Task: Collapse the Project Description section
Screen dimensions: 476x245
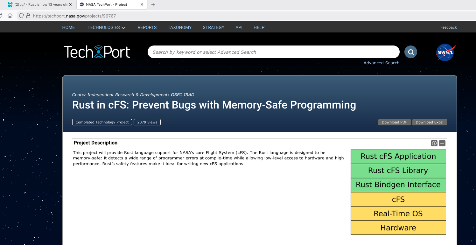Action: (x=442, y=143)
